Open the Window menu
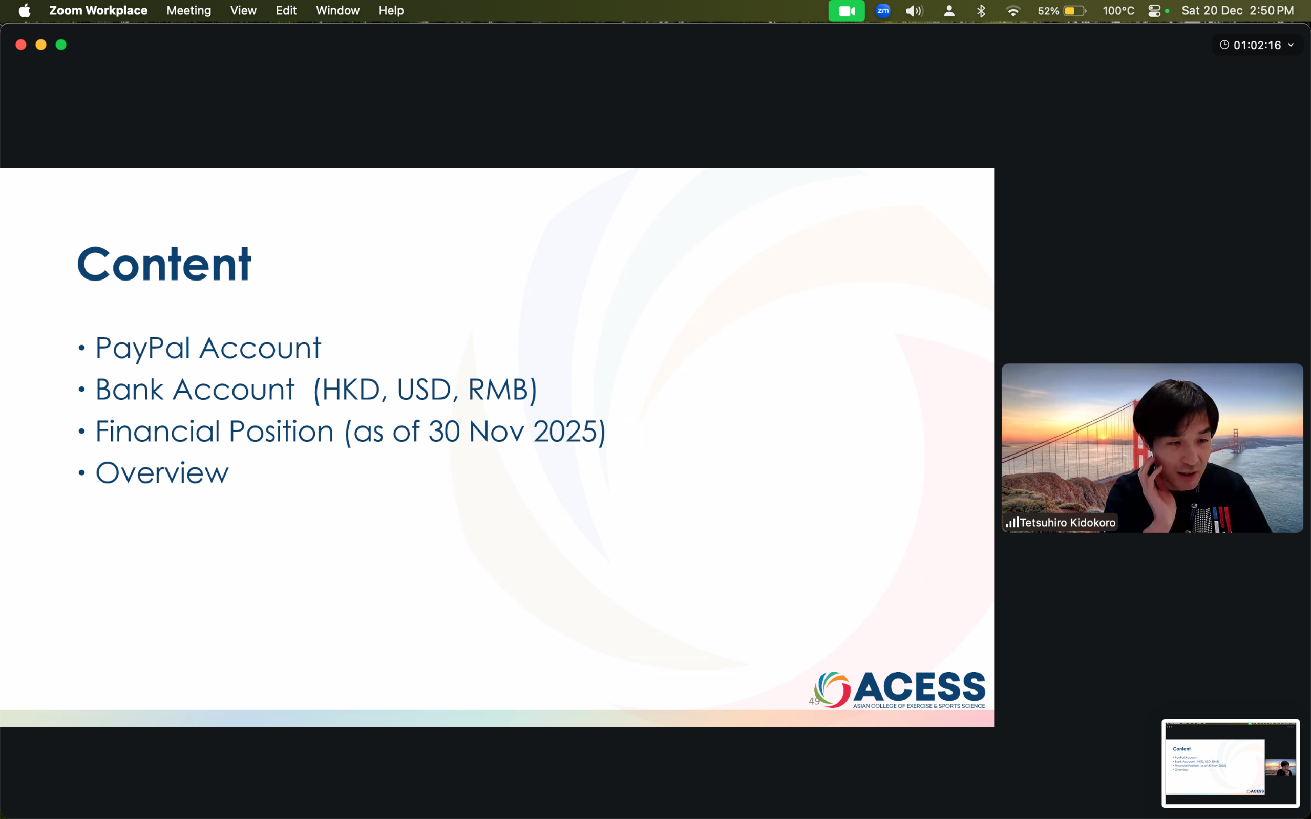This screenshot has height=819, width=1311. (337, 11)
